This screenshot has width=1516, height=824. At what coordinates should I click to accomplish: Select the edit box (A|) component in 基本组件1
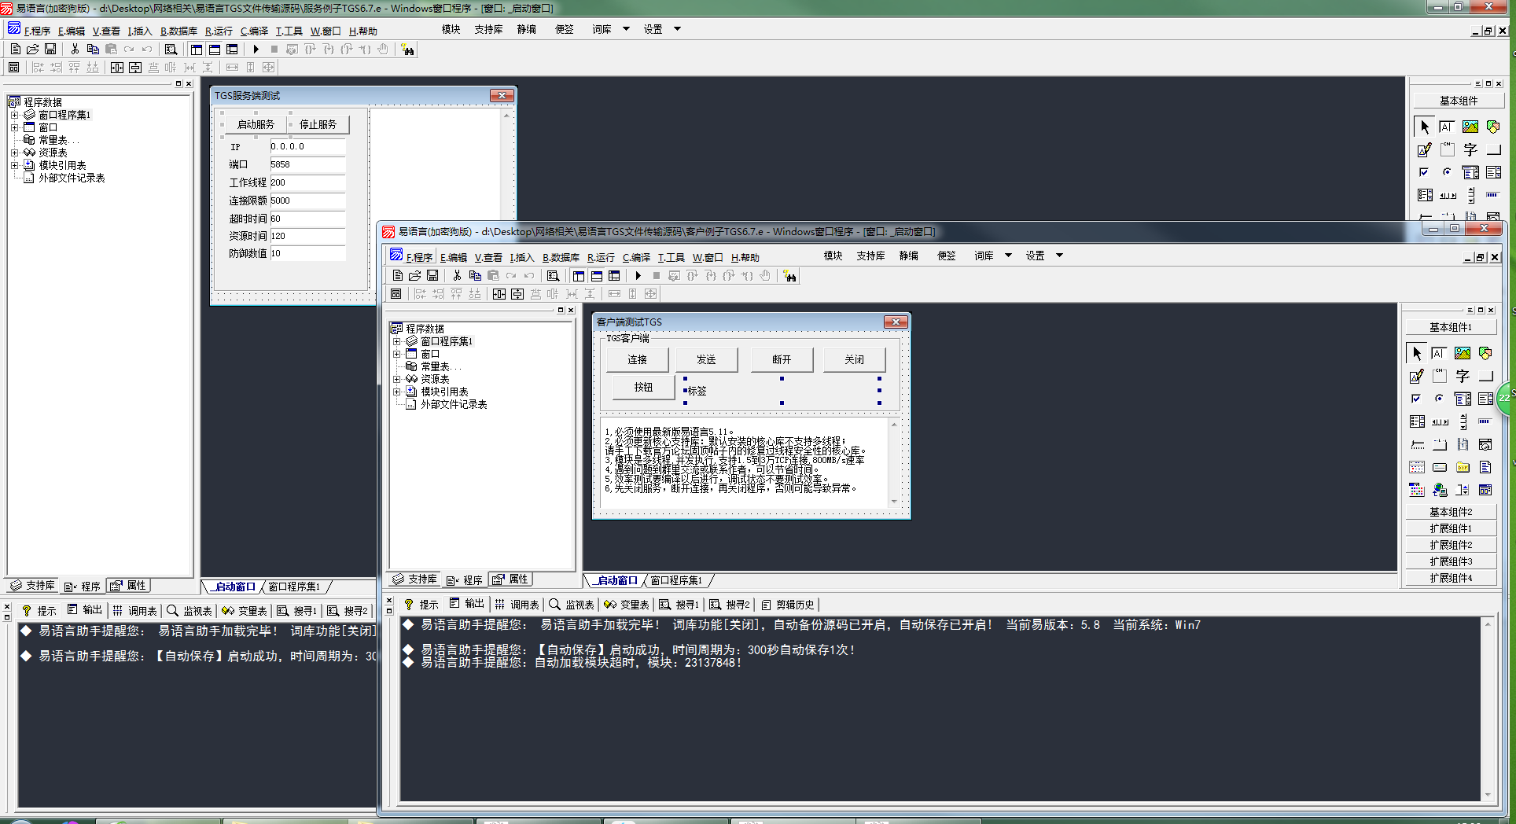[1439, 354]
